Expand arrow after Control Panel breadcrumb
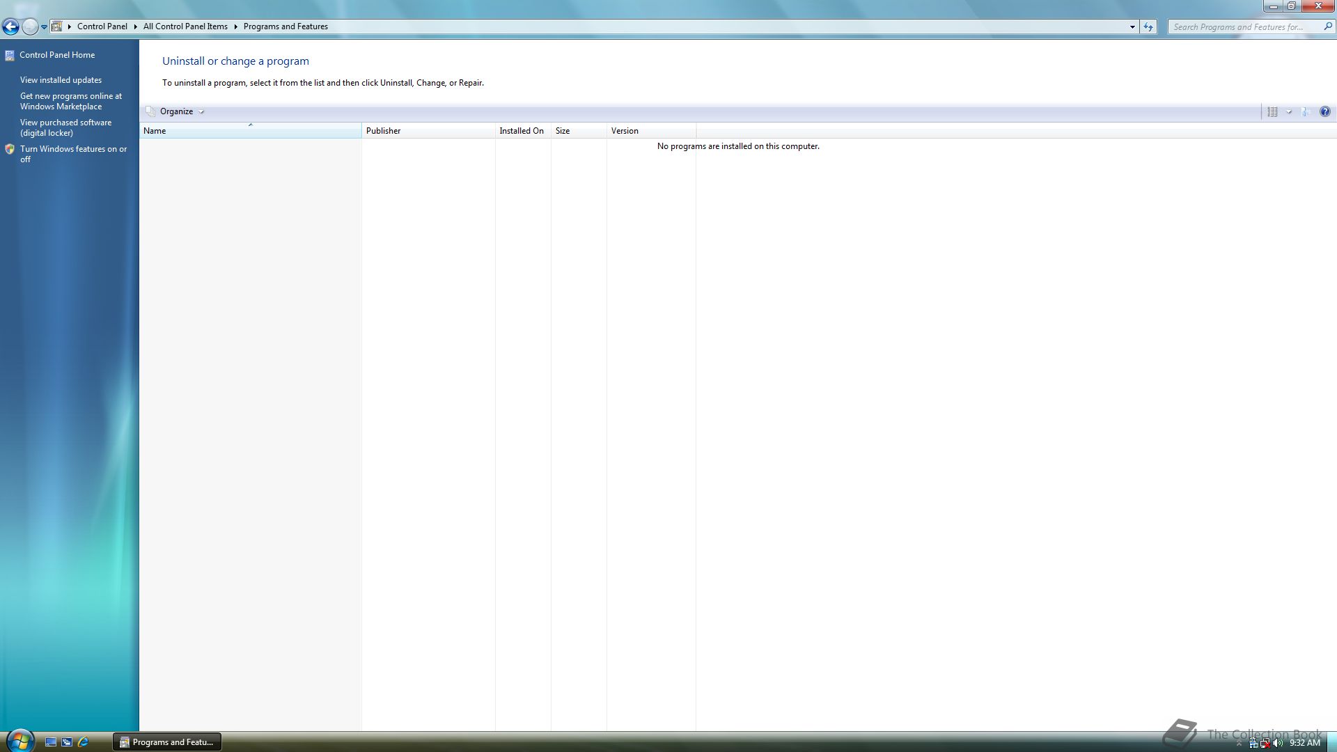This screenshot has height=752, width=1337. [135, 26]
